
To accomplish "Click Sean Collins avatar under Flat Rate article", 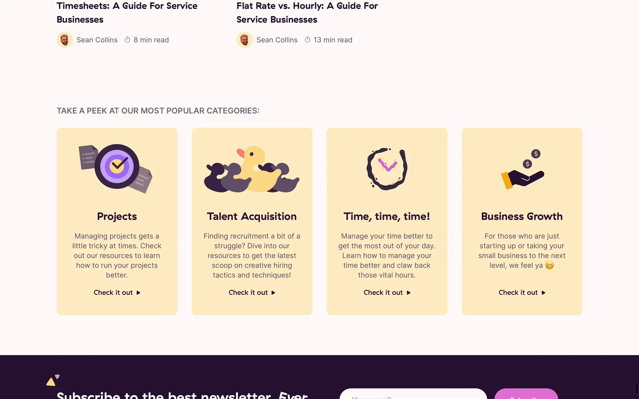I will pos(245,40).
